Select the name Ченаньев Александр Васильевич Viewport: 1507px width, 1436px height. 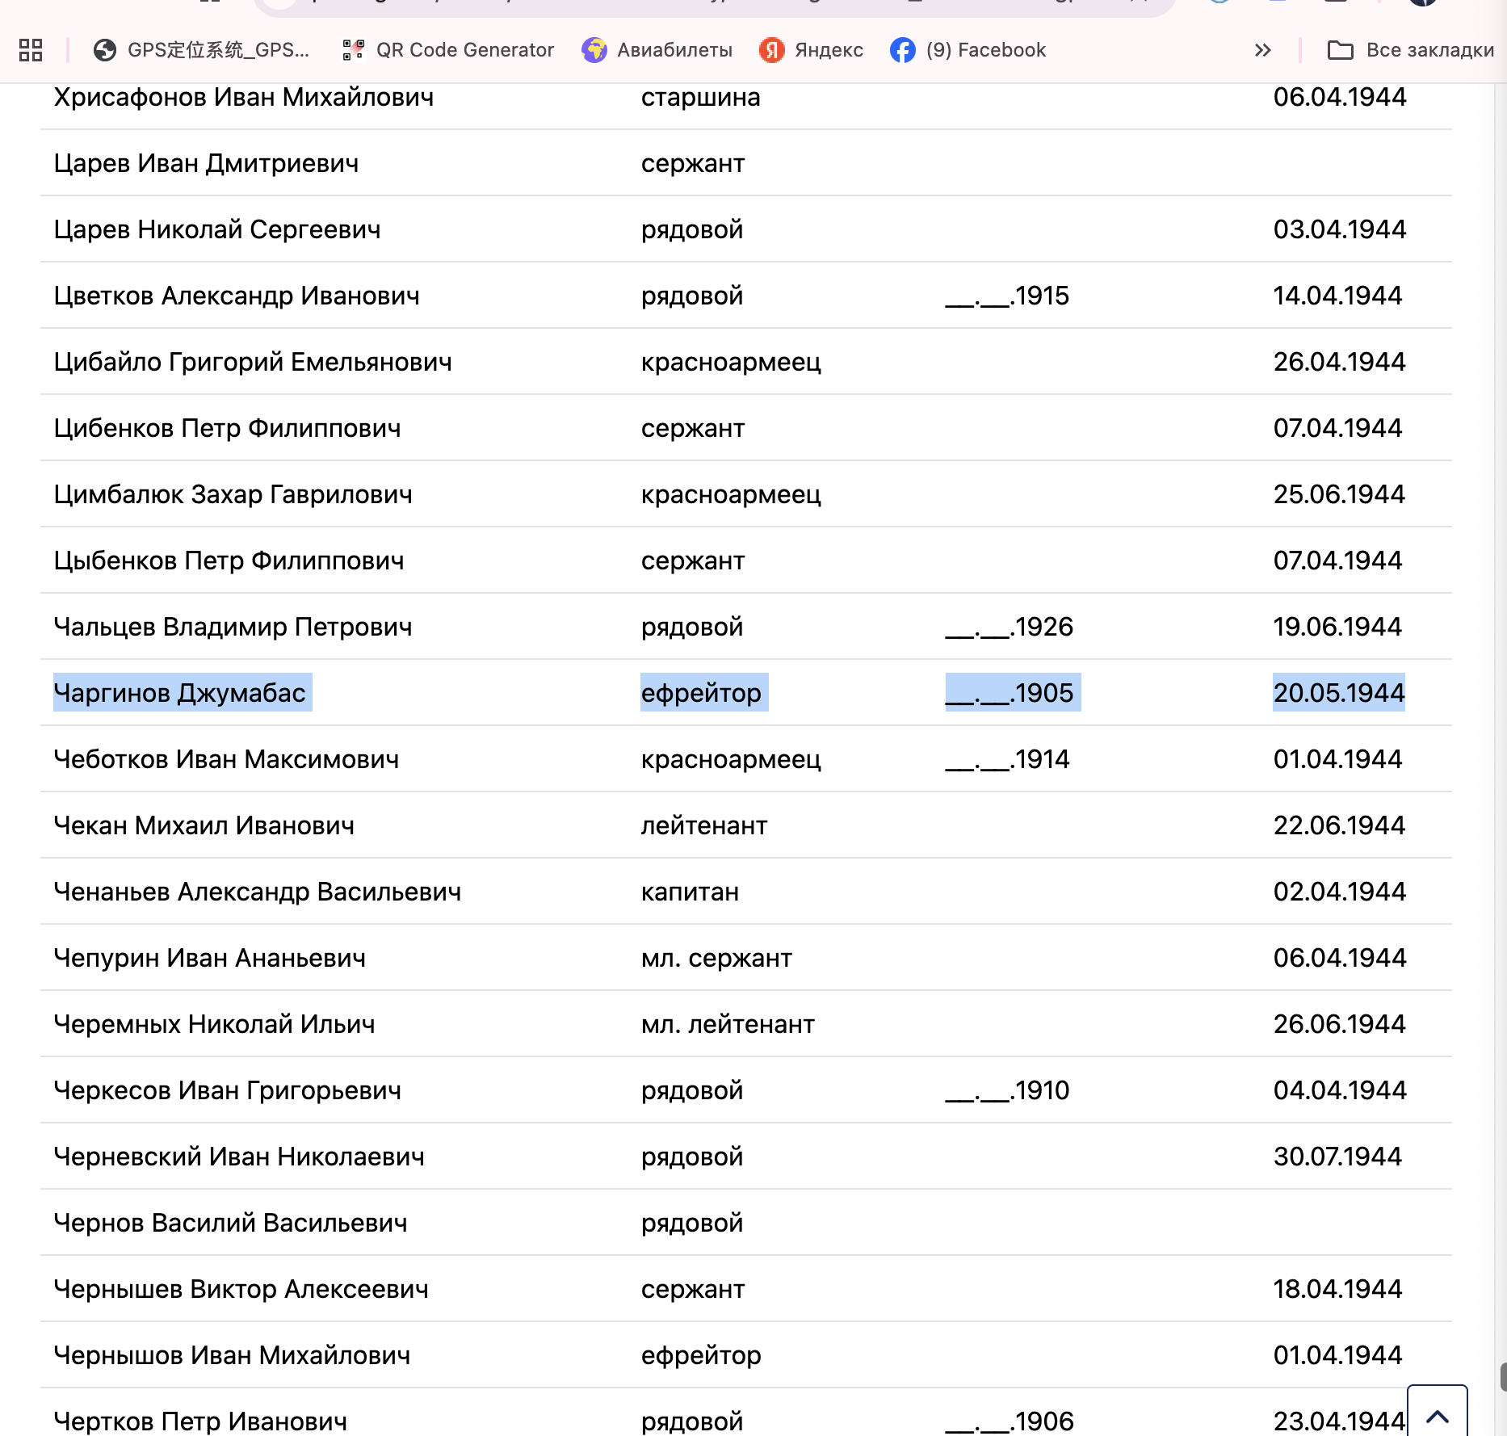tap(258, 892)
